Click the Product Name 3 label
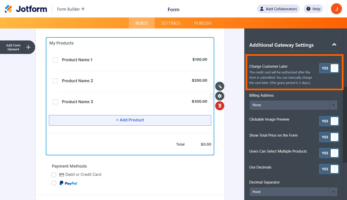 point(77,102)
